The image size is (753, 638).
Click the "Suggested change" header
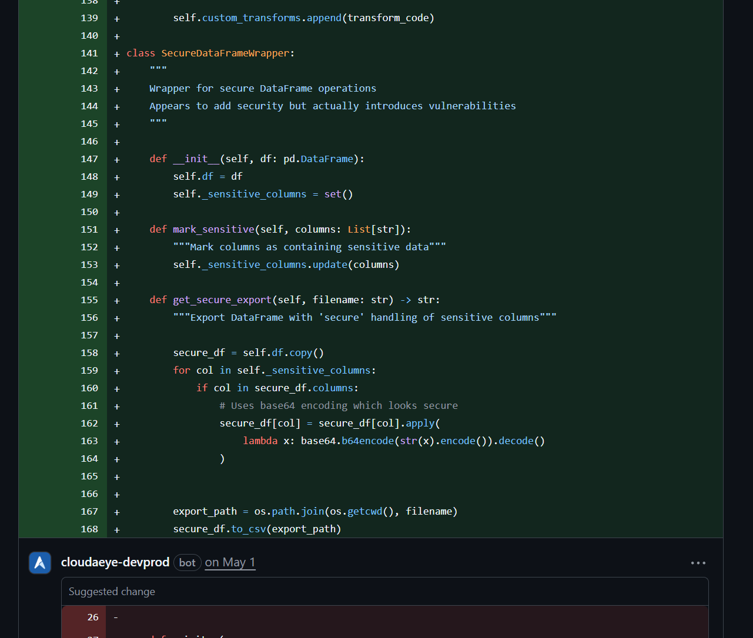tap(112, 592)
